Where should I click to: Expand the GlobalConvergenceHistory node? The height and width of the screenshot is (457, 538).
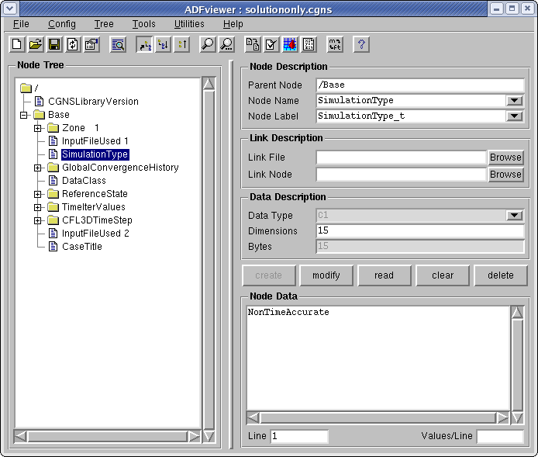point(38,168)
